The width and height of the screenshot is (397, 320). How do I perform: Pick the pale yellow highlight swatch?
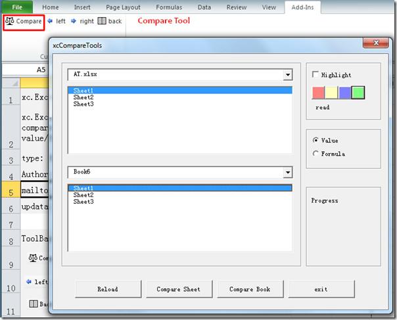point(331,93)
